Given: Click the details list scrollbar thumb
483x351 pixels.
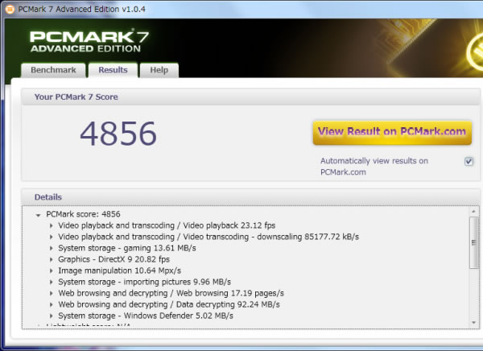Looking at the screenshot, I should pyautogui.click(x=474, y=242).
